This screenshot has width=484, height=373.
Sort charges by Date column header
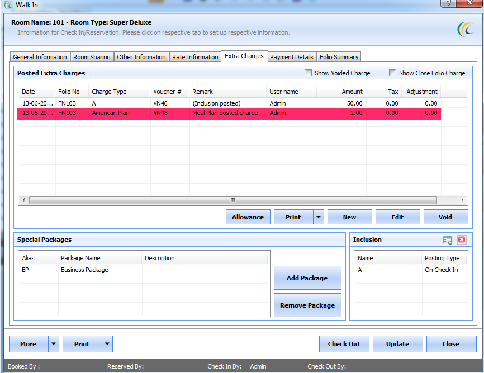click(x=37, y=92)
